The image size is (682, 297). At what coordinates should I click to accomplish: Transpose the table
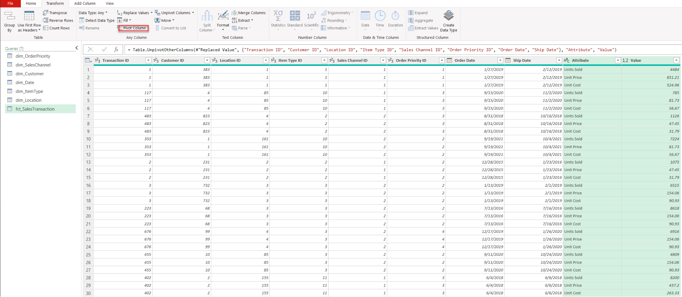click(x=55, y=13)
